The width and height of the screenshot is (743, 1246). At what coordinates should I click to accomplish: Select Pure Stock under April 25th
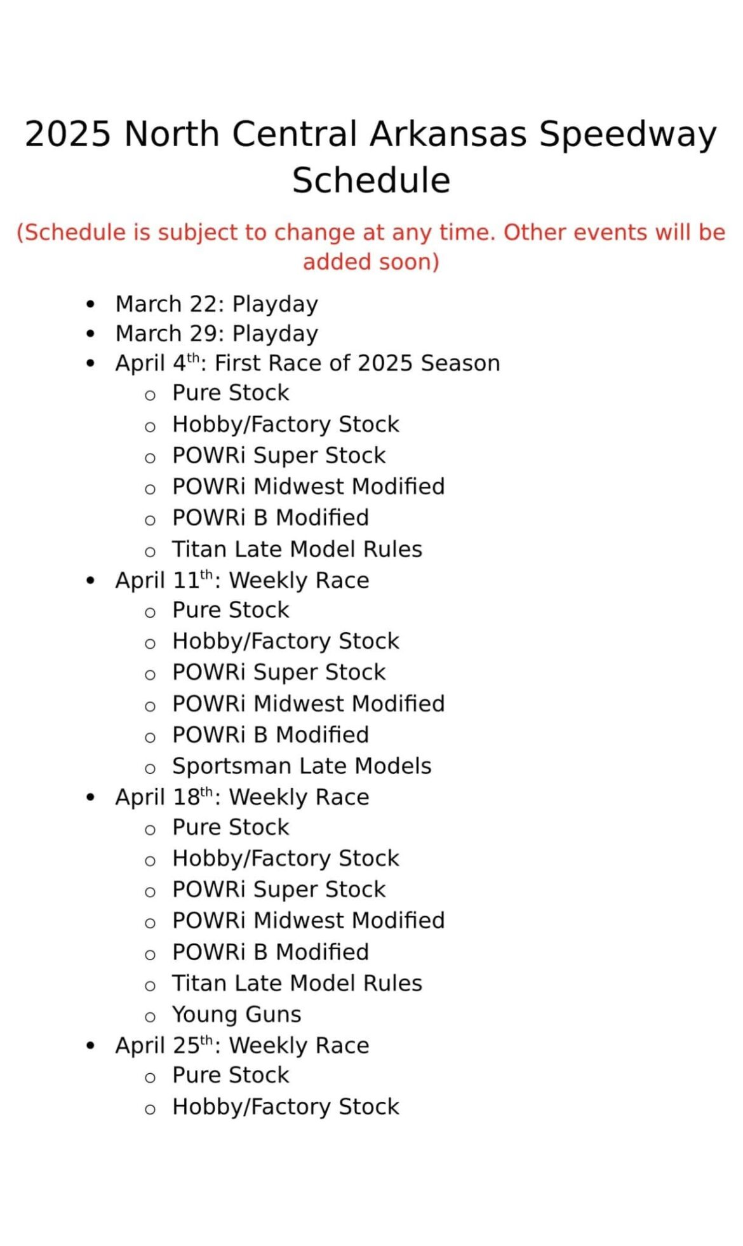[231, 1075]
